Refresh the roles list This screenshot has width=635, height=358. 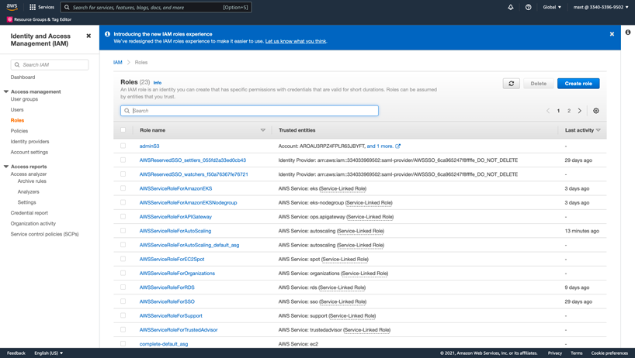pos(512,84)
